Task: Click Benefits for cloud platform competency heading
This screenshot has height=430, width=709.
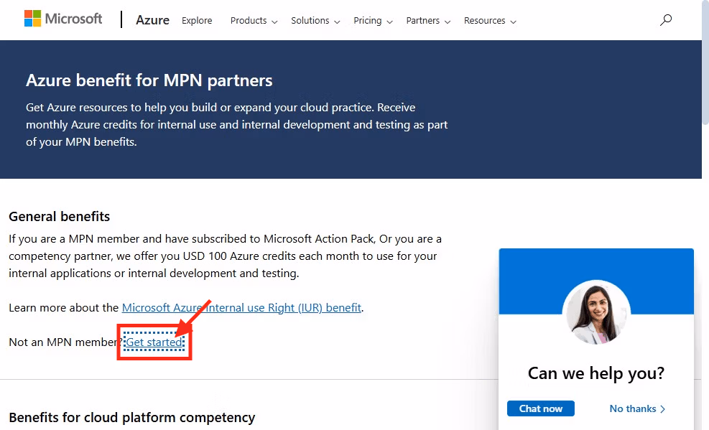Action: pos(132,417)
